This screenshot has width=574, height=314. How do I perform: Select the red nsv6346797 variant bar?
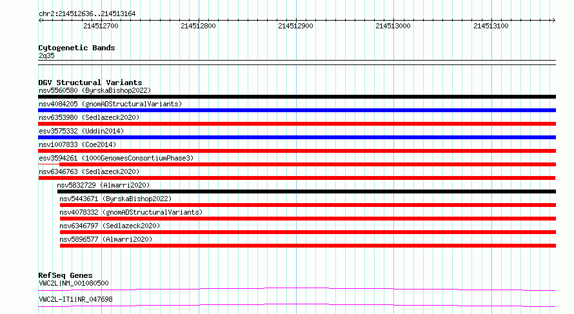[x=308, y=232]
